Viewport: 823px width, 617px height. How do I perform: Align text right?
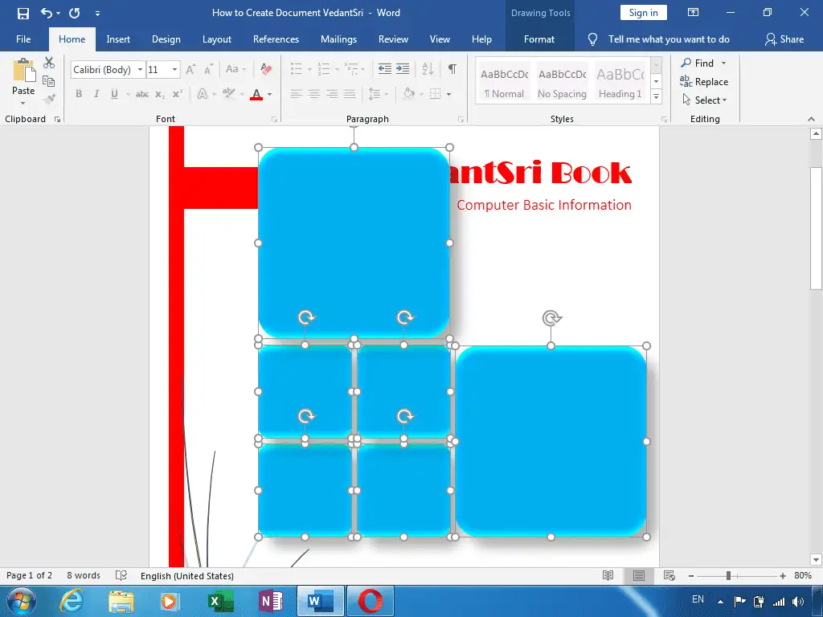[332, 94]
